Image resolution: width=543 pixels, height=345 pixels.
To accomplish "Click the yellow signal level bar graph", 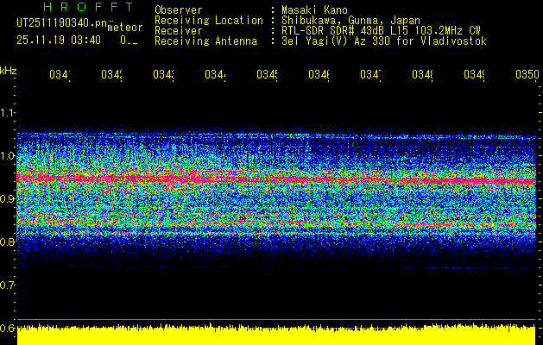I will [276, 335].
